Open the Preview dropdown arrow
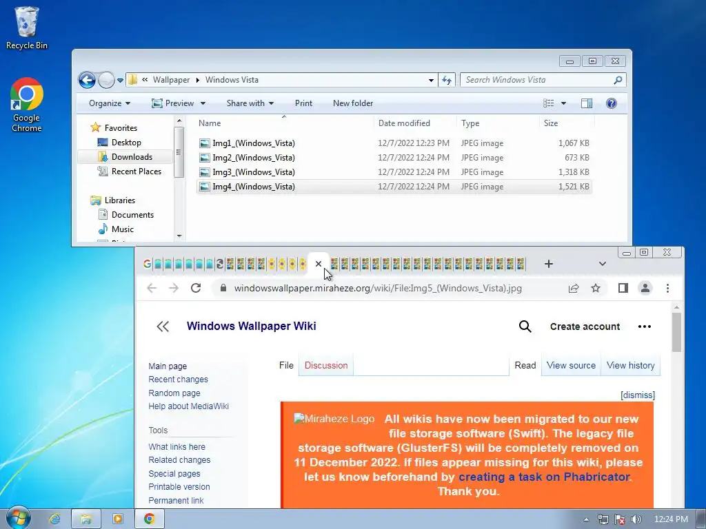This screenshot has height=529, width=706. click(203, 103)
